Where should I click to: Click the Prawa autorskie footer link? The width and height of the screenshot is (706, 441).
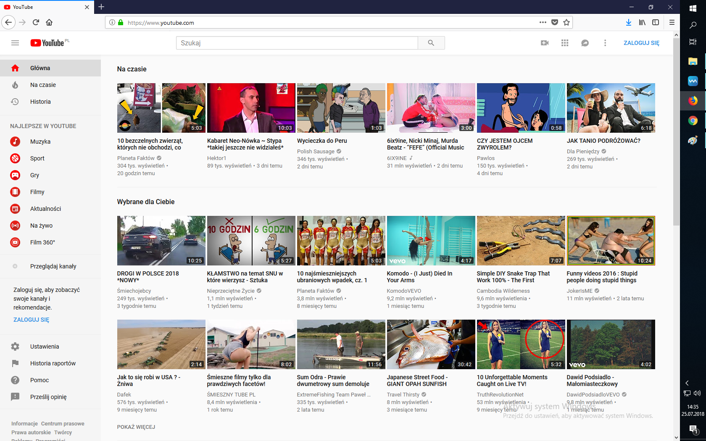[x=31, y=433]
